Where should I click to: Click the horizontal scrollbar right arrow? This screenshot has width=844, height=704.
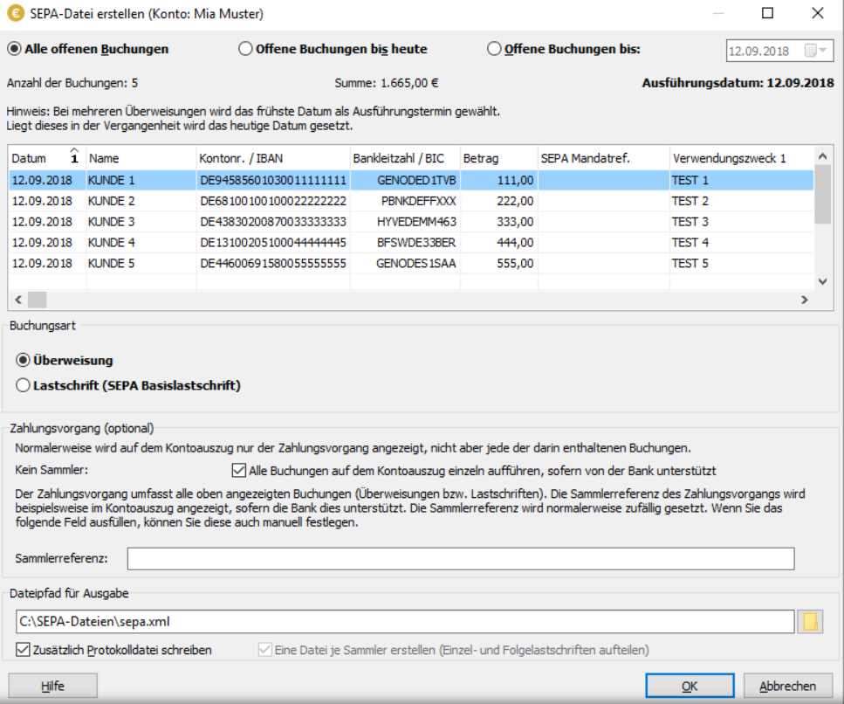pos(805,300)
